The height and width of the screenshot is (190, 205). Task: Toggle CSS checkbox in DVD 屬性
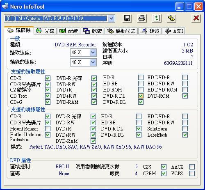tap(164, 167)
